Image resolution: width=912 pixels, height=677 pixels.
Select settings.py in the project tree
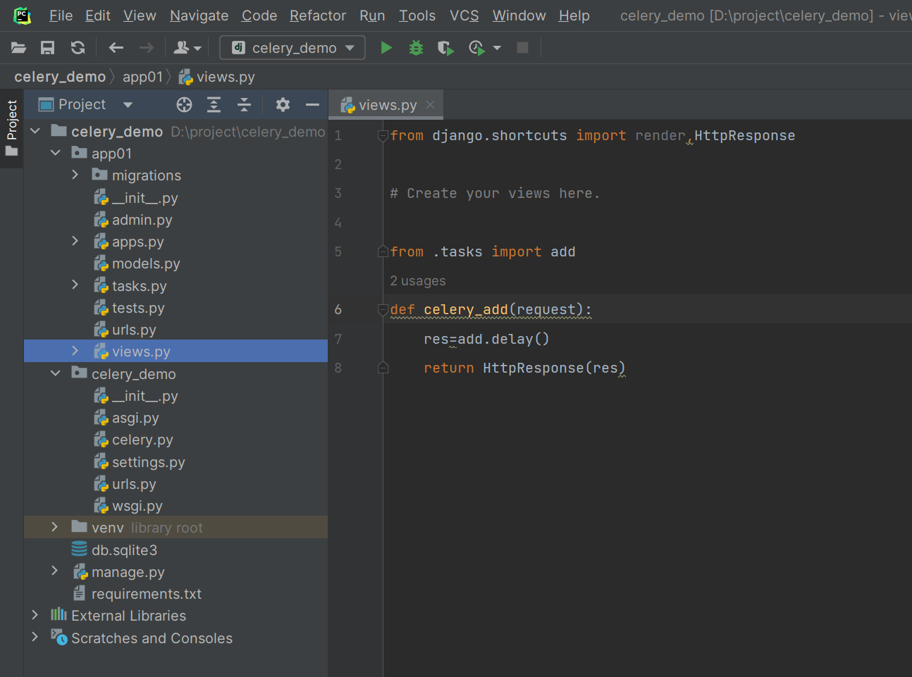pyautogui.click(x=148, y=462)
